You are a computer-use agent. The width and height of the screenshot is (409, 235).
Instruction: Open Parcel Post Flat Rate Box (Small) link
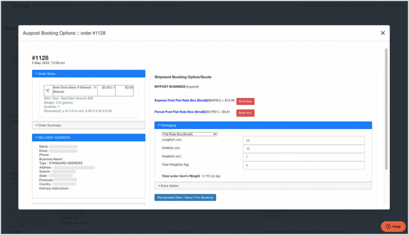[179, 112]
